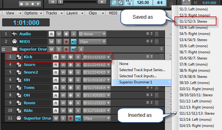
Task: Choose Selected Track Input Series menu item
Action: tap(142, 70)
